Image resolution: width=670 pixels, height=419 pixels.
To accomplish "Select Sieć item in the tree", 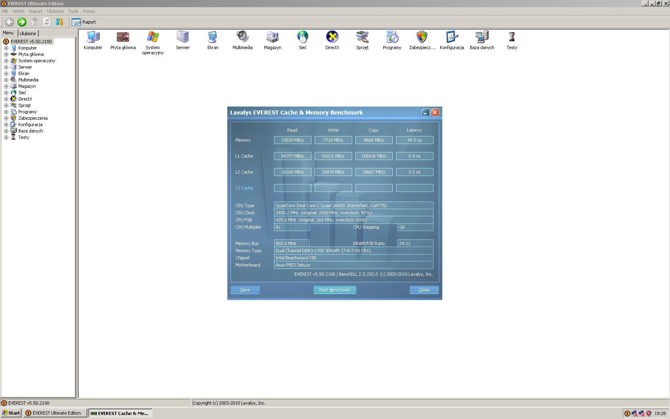I will click(x=22, y=93).
